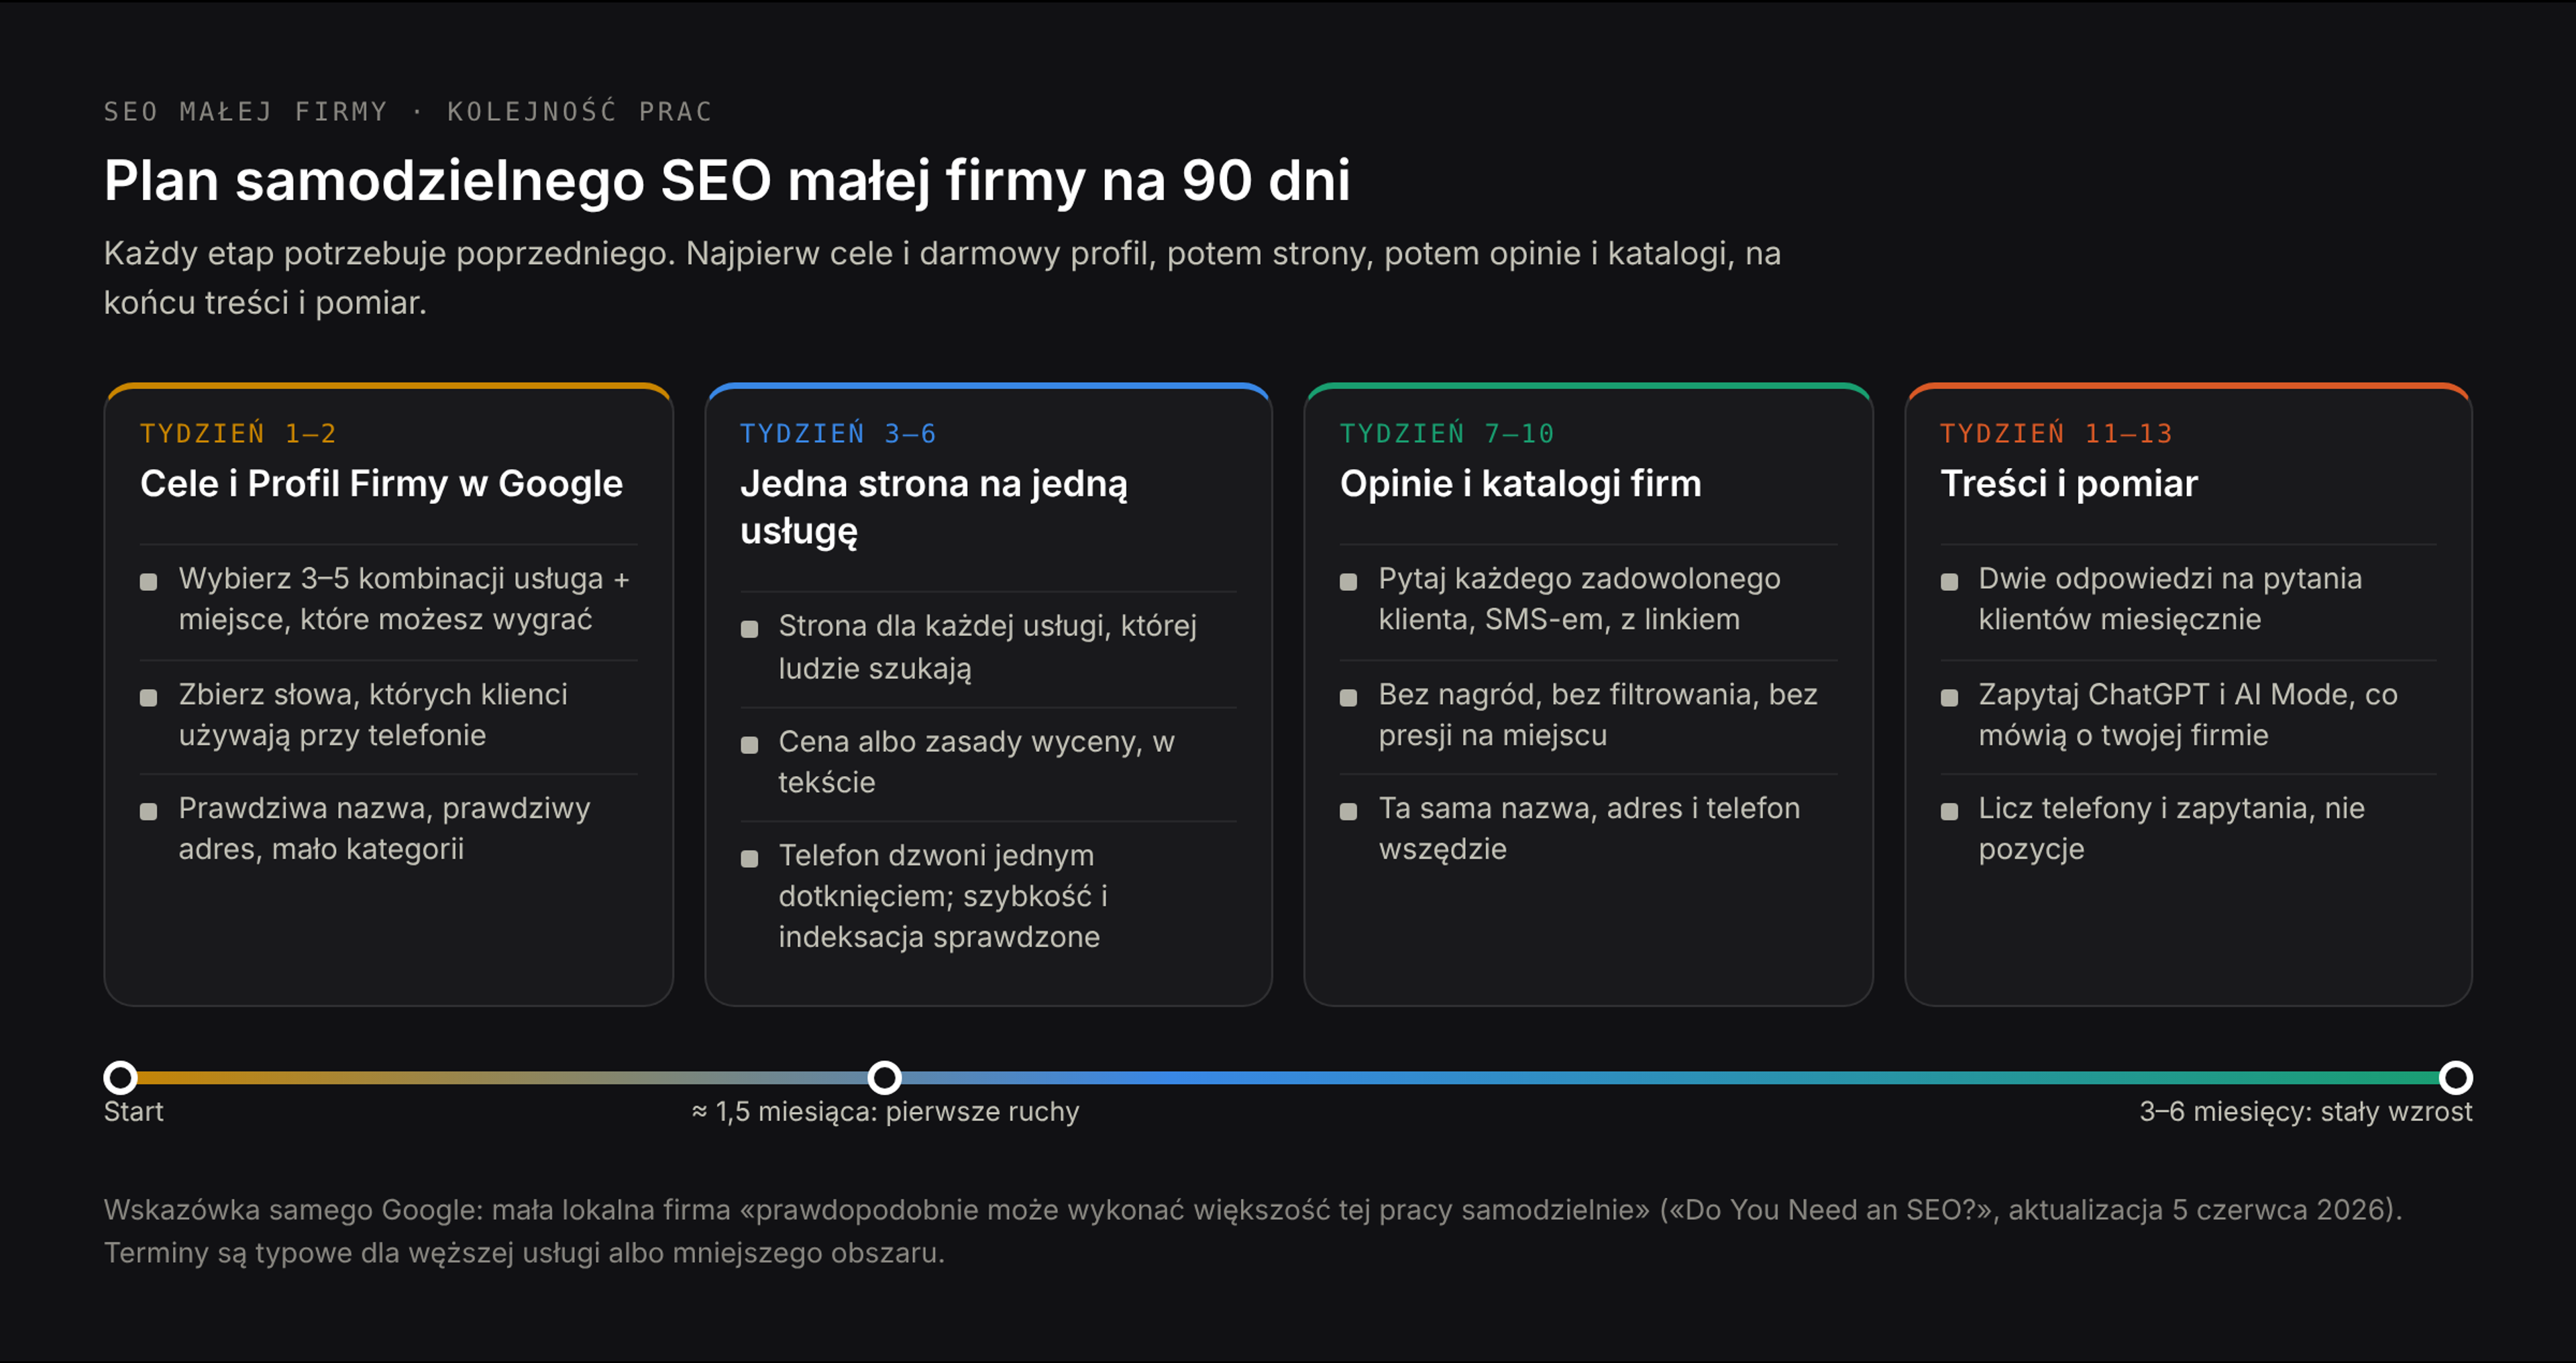Click card title 'Jedna strona na jedną usługę'
This screenshot has height=1363, width=2576.
click(x=934, y=507)
